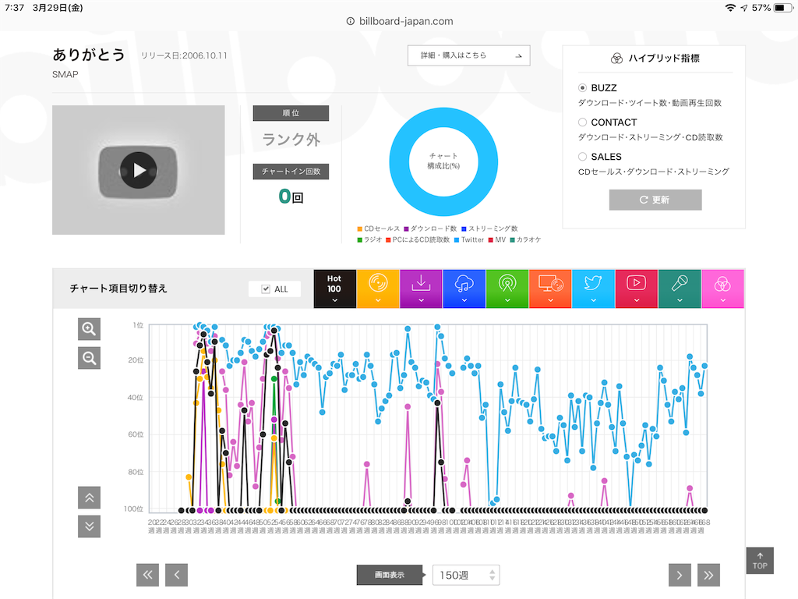Click the SMAP artist name
798x599 pixels.
[x=65, y=74]
